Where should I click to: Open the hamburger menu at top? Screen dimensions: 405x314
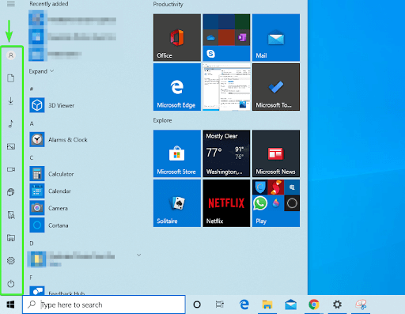11,4
